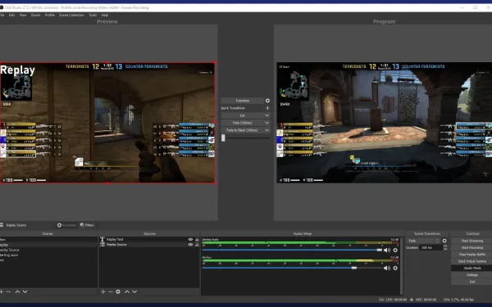492x307 pixels.
Task: Open the View menu
Action: [x=23, y=15]
